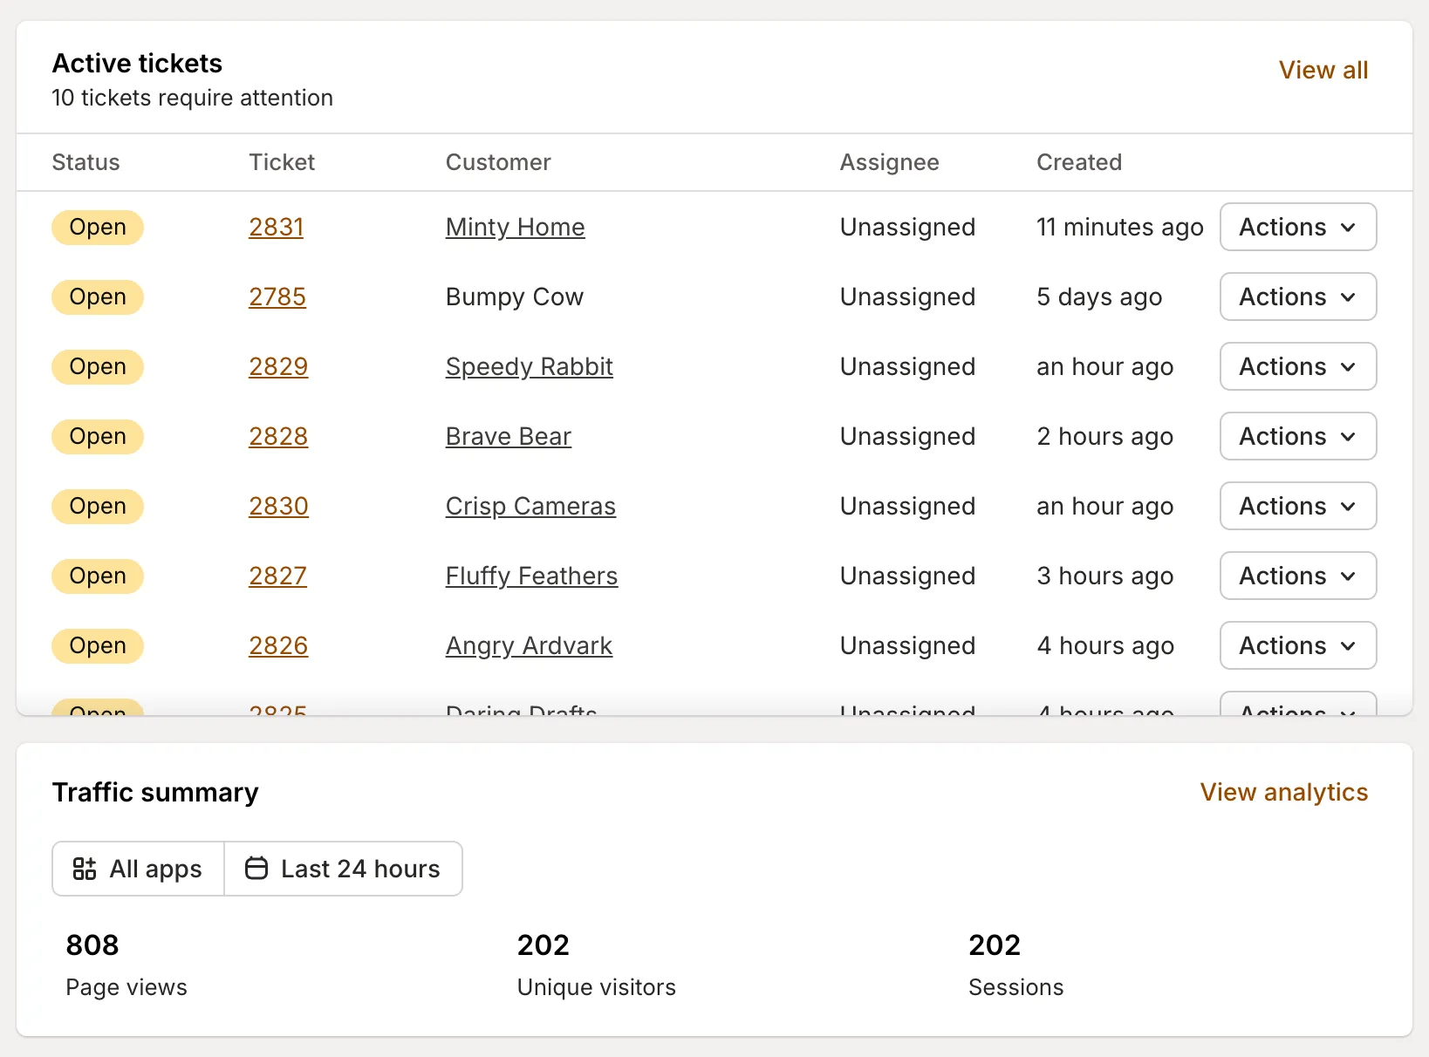Click the chevron in Fluffy Feathers' Actions button
The height and width of the screenshot is (1057, 1429).
[1348, 576]
